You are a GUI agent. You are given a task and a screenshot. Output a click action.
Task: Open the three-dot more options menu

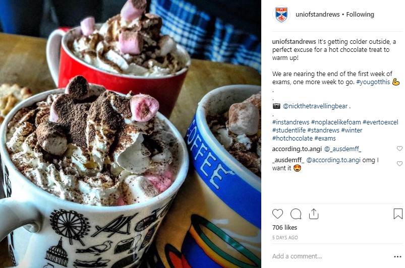click(397, 256)
